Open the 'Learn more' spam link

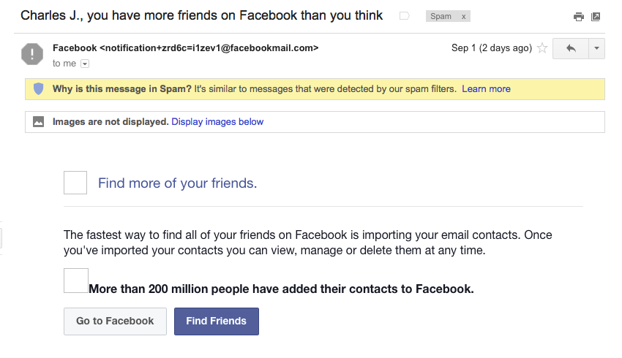(486, 89)
